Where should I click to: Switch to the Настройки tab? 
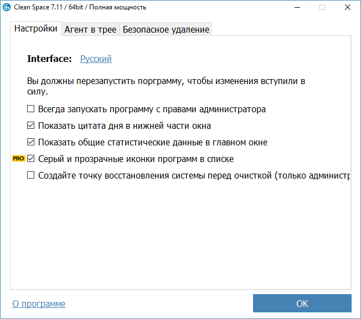pos(36,29)
